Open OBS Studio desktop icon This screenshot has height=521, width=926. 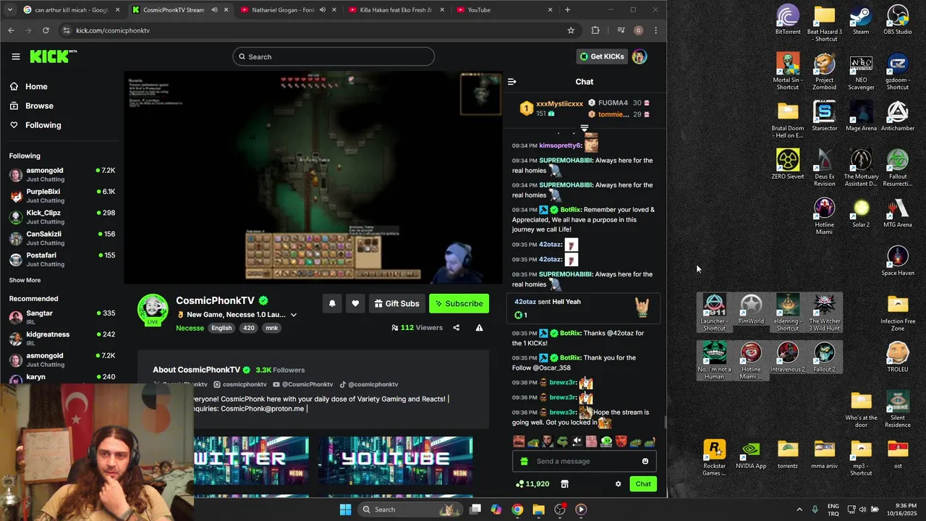click(898, 20)
